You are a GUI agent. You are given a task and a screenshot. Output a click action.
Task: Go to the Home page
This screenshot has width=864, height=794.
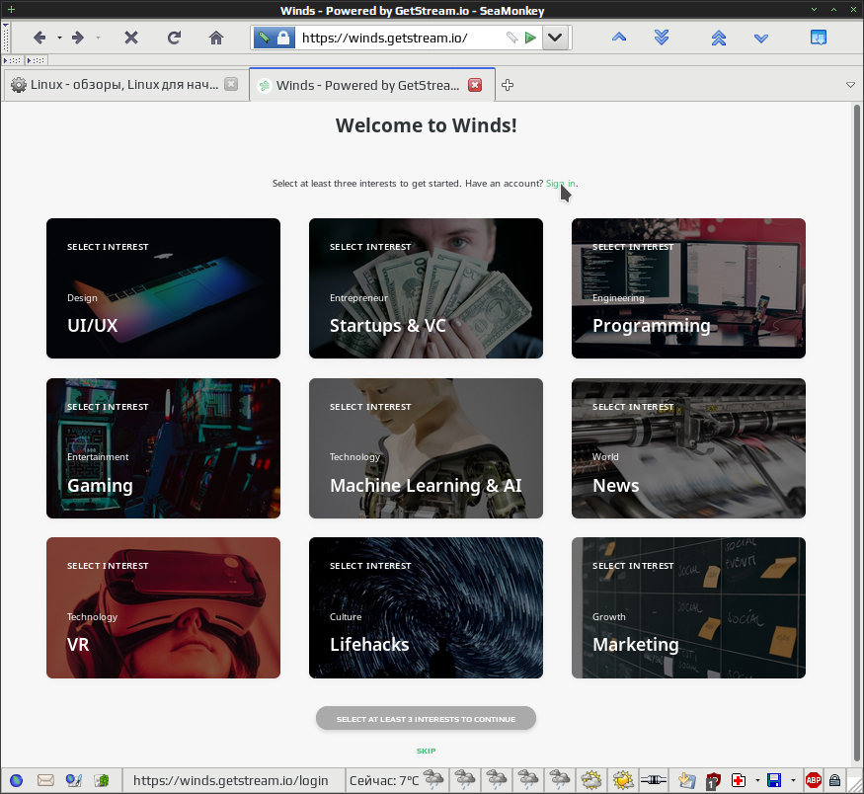tap(216, 38)
